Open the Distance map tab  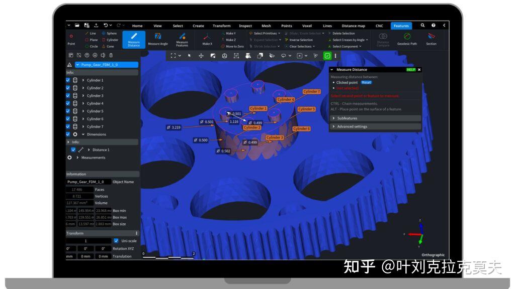pos(353,26)
